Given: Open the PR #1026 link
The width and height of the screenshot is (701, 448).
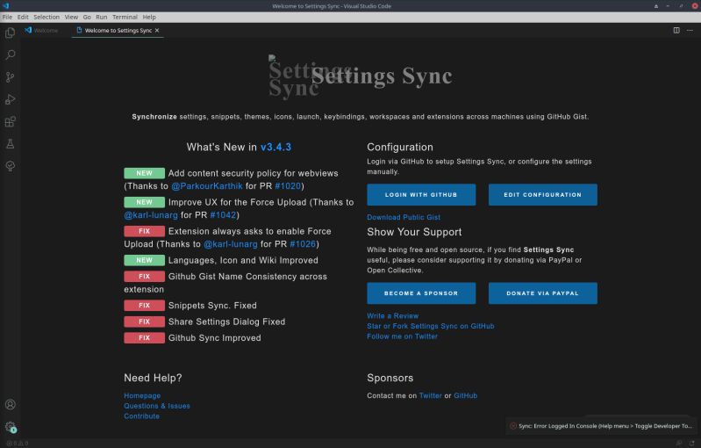Looking at the screenshot, I should point(303,244).
